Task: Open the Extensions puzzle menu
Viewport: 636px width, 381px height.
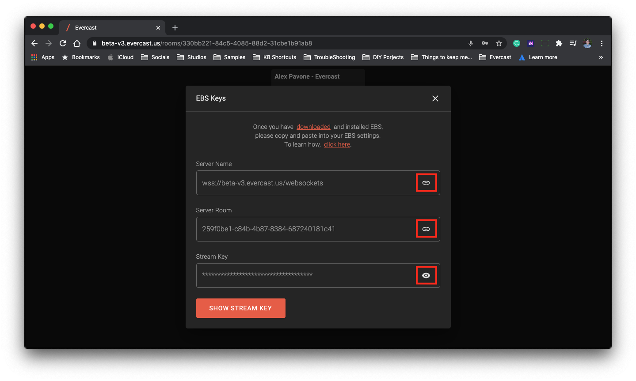Action: coord(559,43)
